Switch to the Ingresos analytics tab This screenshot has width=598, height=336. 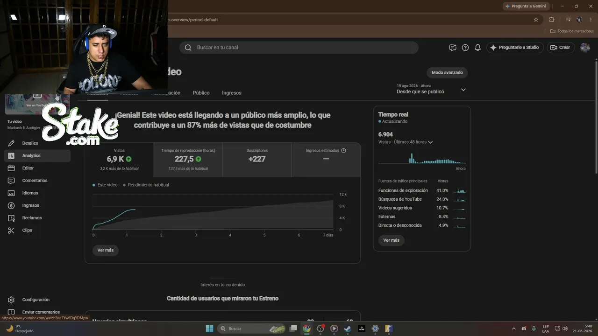(232, 93)
